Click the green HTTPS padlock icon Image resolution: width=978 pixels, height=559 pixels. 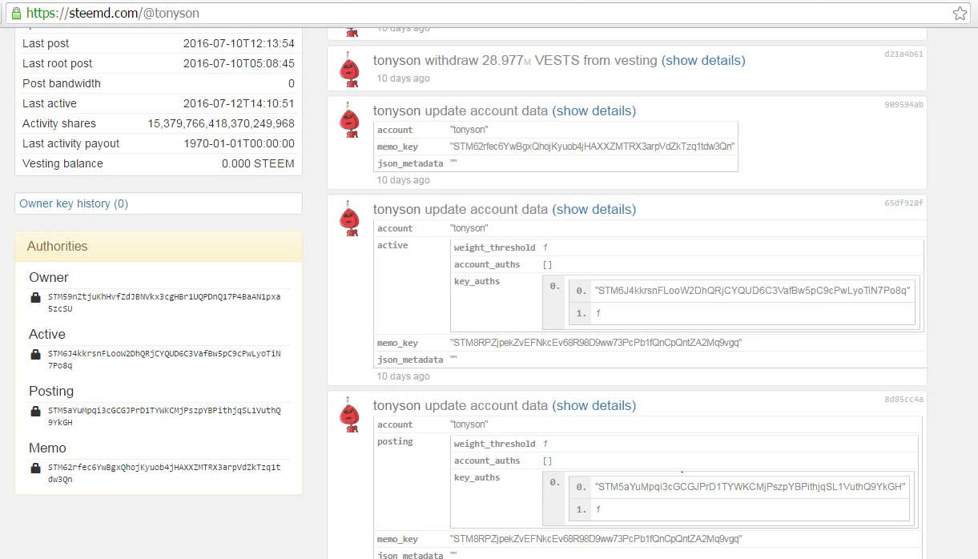tap(16, 13)
